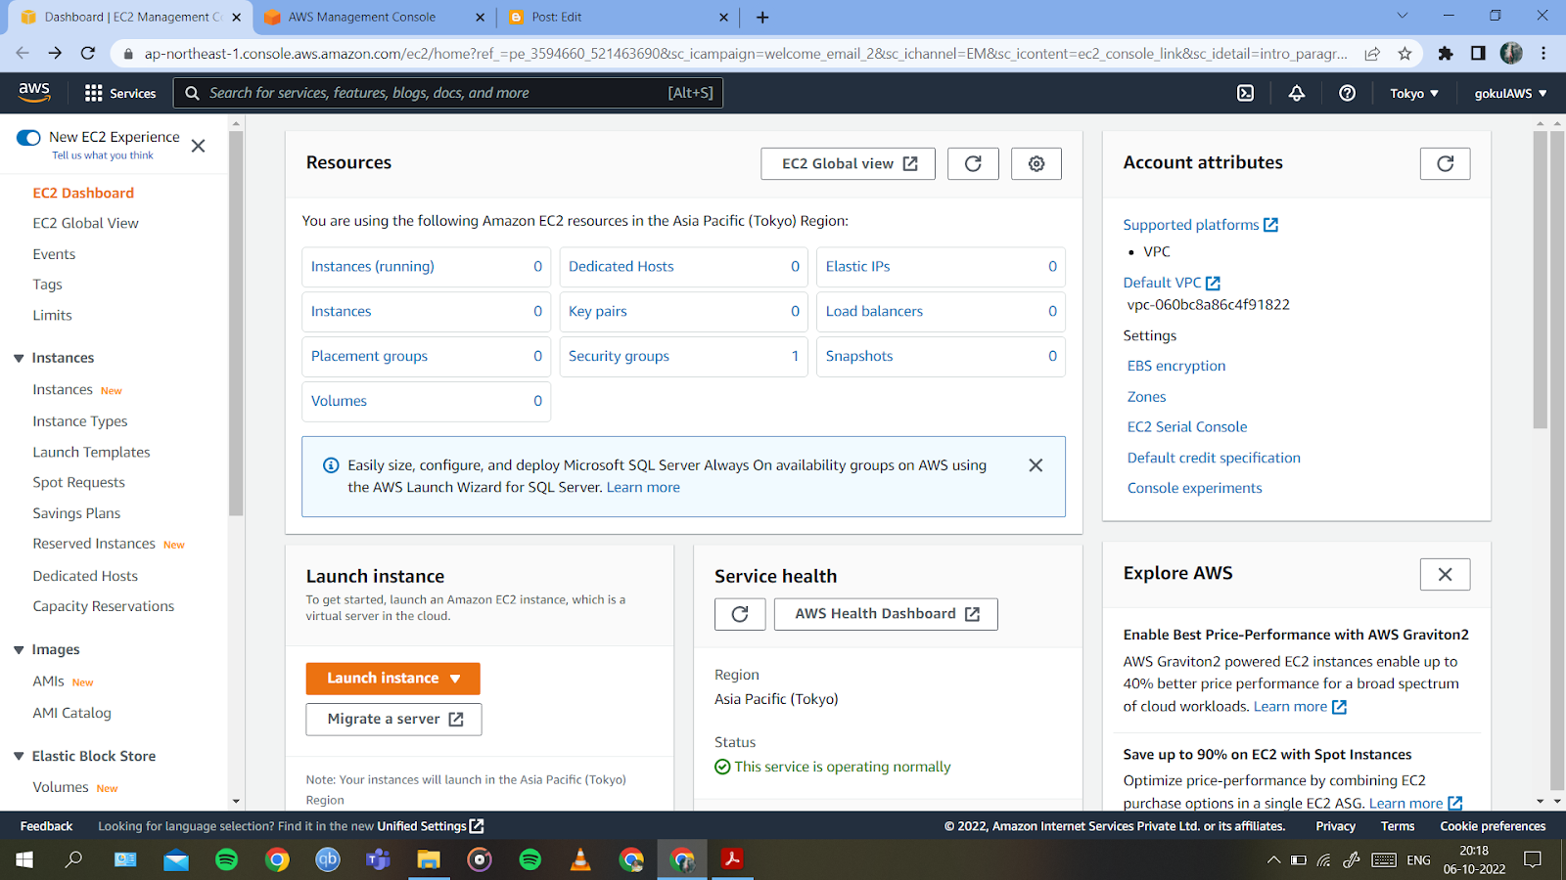Open Spot Requests in sidebar
This screenshot has height=880, width=1566.
[78, 482]
